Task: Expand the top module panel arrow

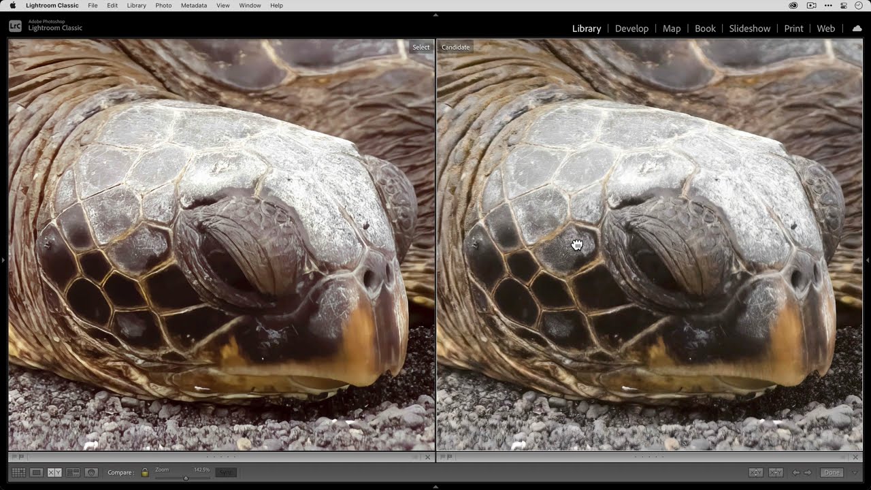Action: [x=435, y=14]
